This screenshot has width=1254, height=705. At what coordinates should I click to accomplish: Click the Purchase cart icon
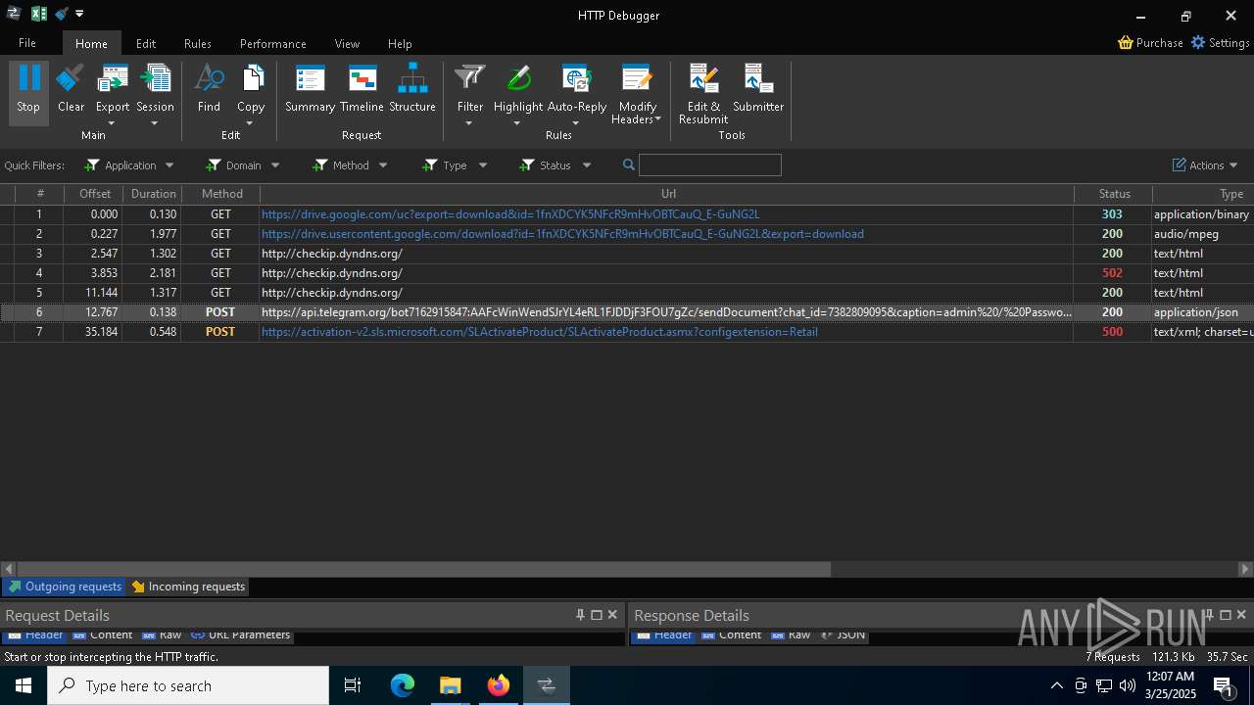click(x=1127, y=43)
